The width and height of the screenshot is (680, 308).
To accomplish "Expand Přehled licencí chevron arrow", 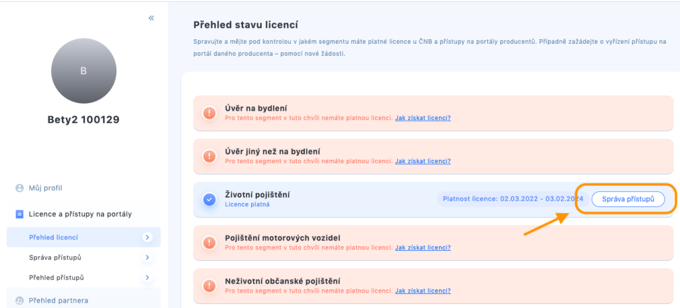I will tap(147, 237).
